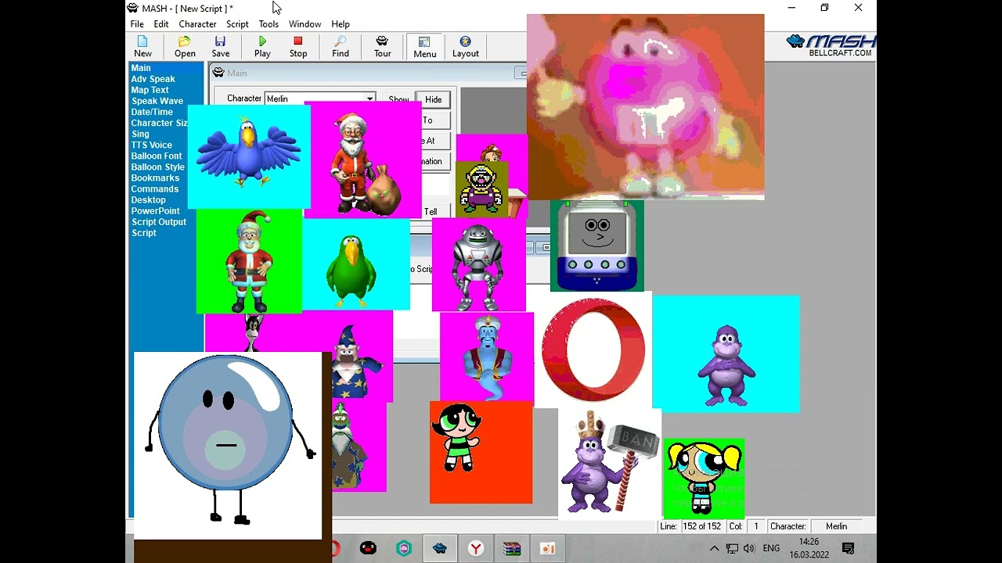The height and width of the screenshot is (563, 1002).
Task: Select Main in the side panel
Action: (141, 68)
